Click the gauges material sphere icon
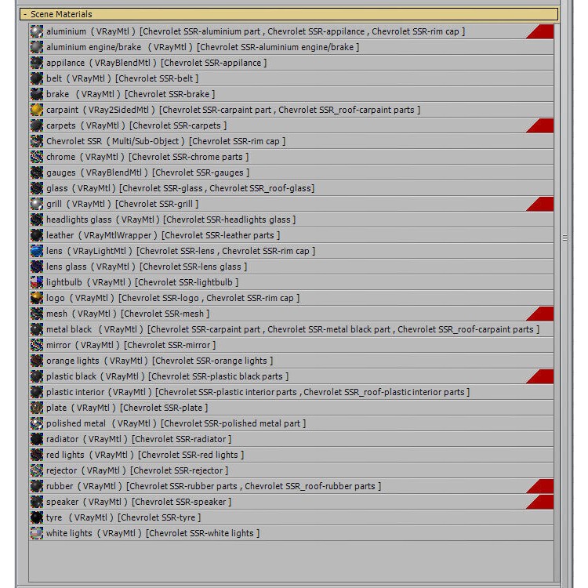The width and height of the screenshot is (588, 588). point(37,172)
